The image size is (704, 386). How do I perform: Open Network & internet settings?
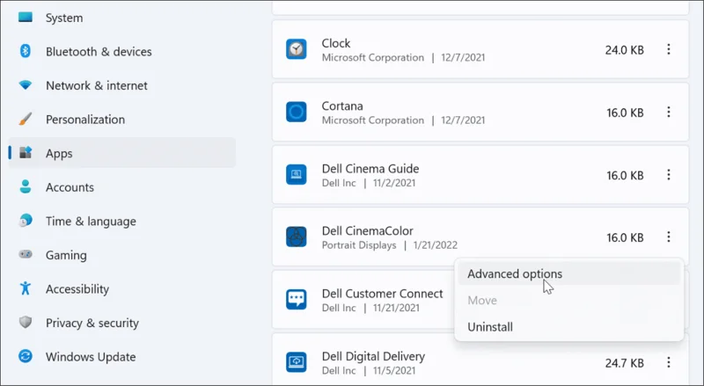click(x=97, y=85)
